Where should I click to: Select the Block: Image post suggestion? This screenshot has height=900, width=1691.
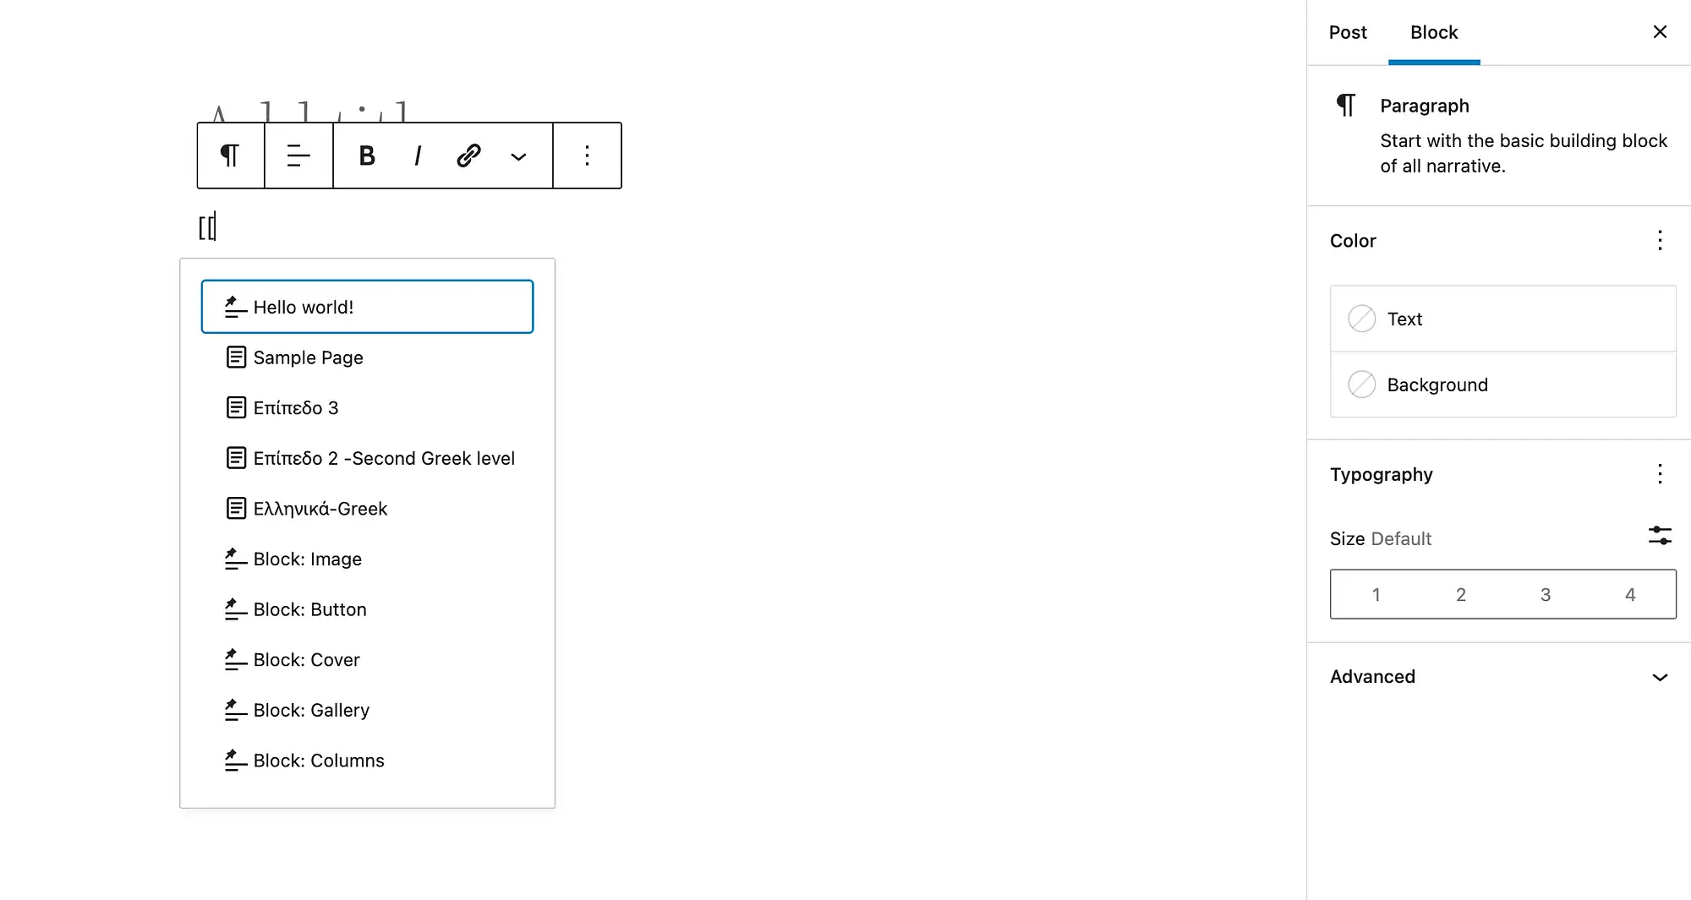(x=367, y=559)
